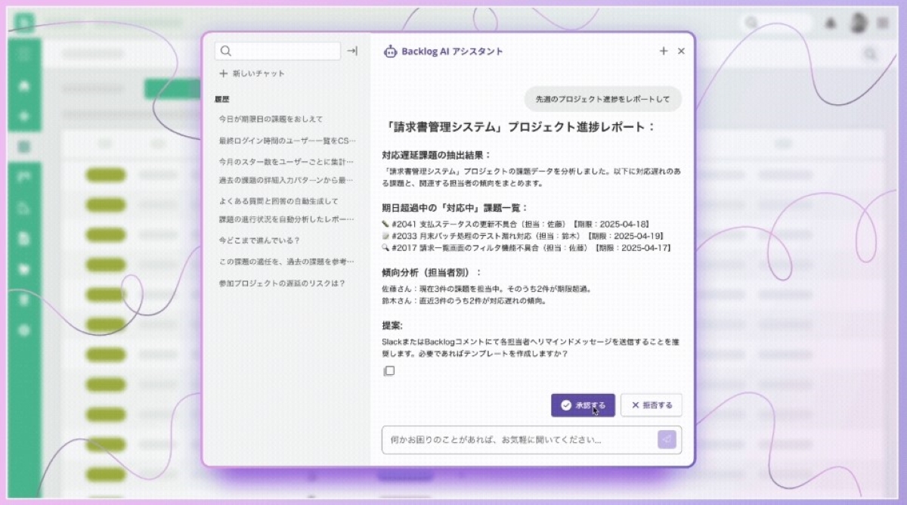Screen dimensions: 907x505
Task: Click heading 対応遅延課題の抽出結果
Action: click(436, 155)
